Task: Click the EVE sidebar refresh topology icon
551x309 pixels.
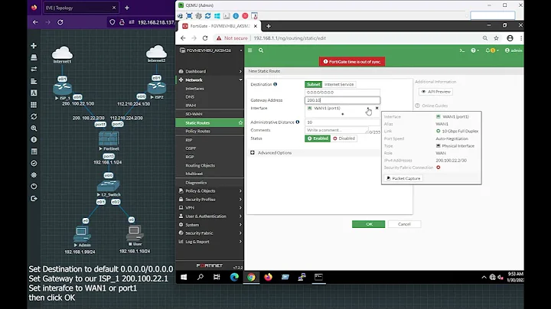Action: 34,116
